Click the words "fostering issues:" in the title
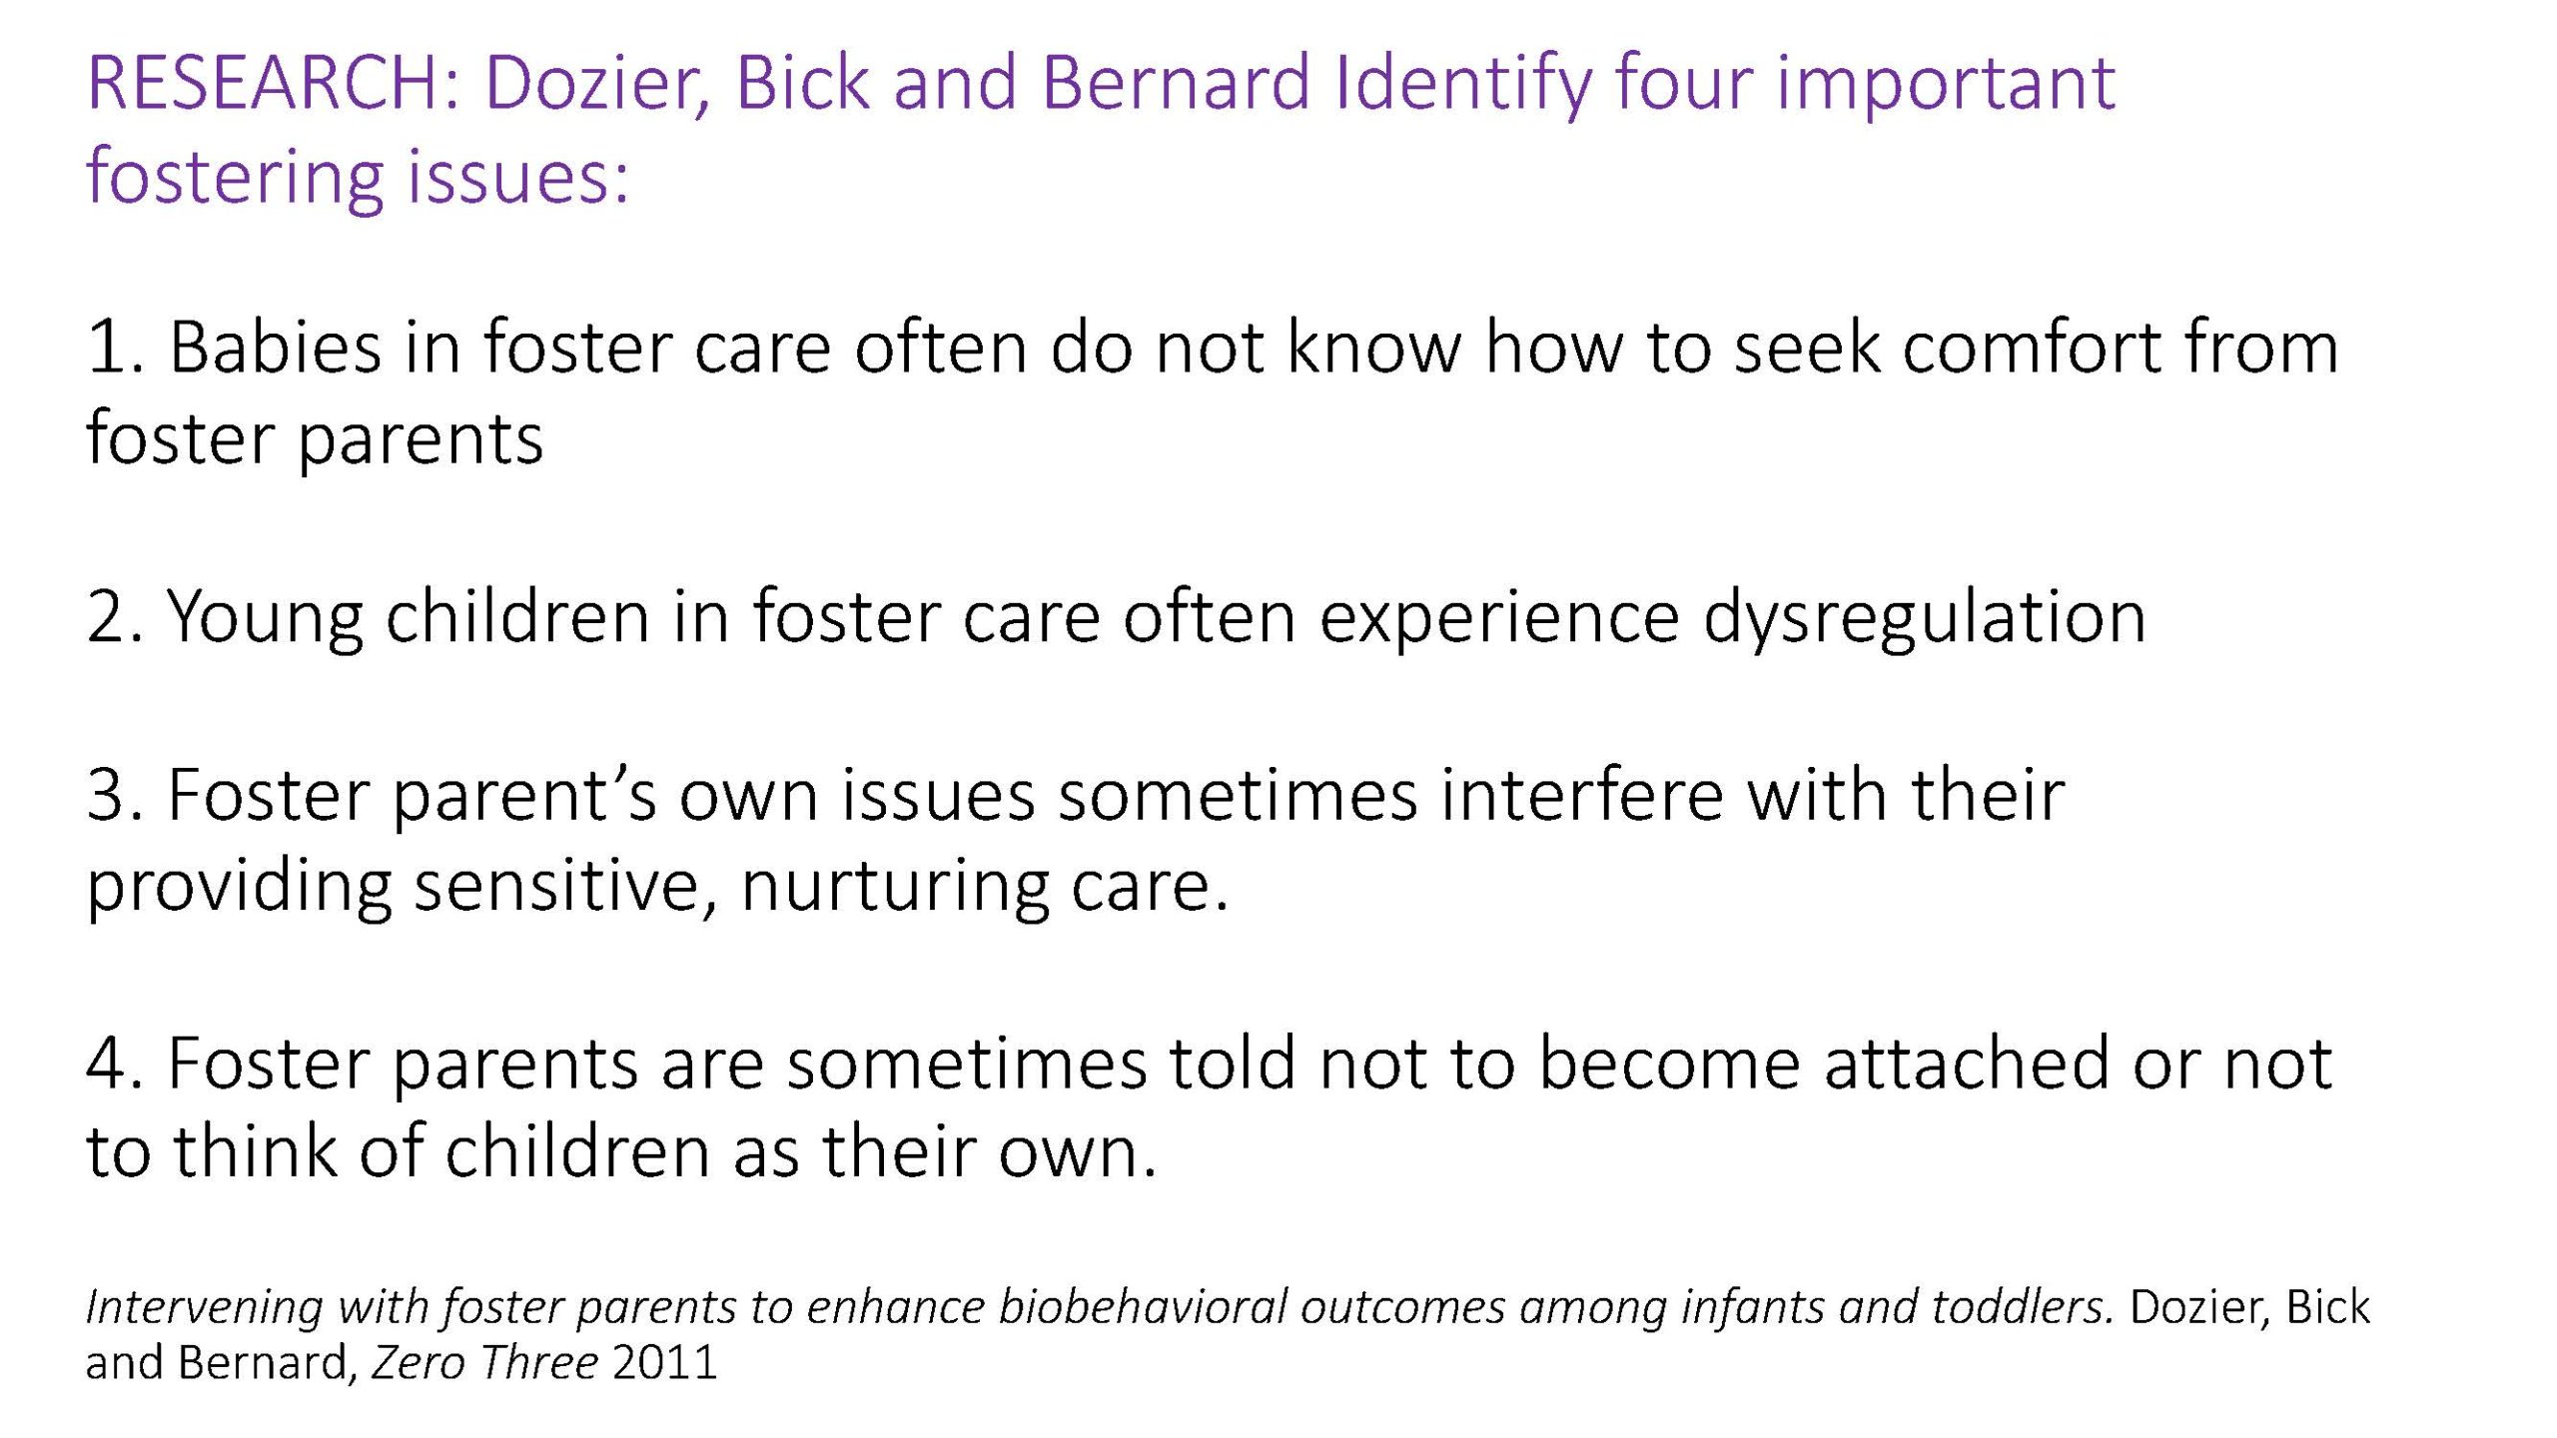2557x1438 pixels. click(x=358, y=177)
